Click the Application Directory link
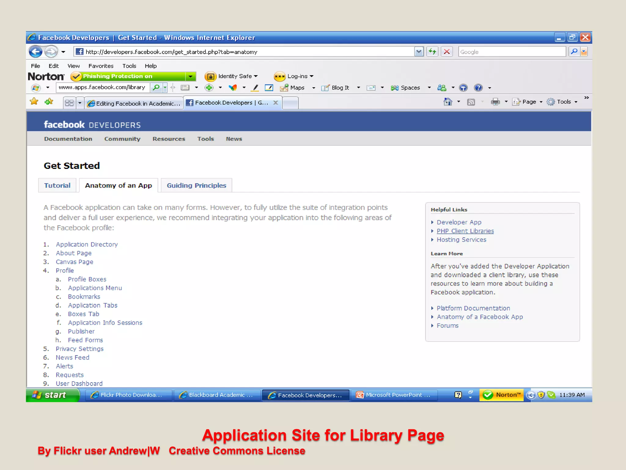The height and width of the screenshot is (470, 626). [x=87, y=244]
